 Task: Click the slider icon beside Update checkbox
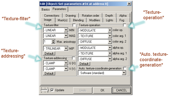(x=45, y=90)
